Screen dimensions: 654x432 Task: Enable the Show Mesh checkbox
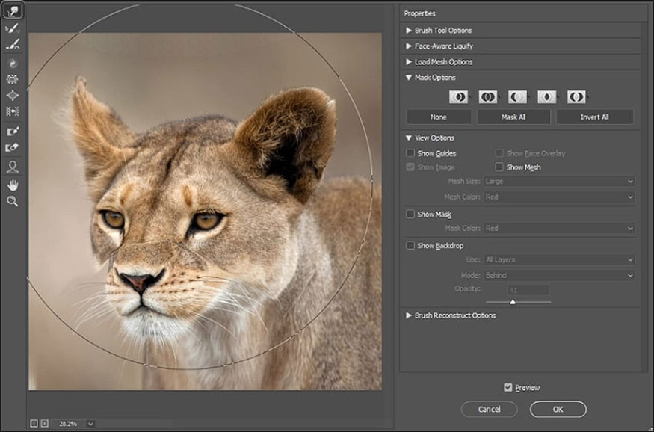[x=500, y=167]
